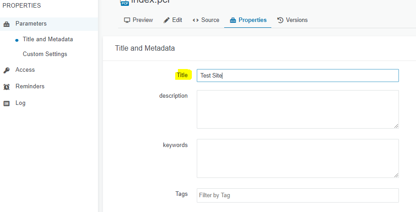416x212 pixels.
Task: Click the Versions history icon
Action: 280,20
